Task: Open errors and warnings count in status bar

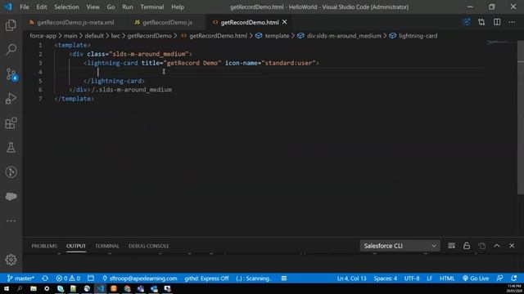Action: 68,278
